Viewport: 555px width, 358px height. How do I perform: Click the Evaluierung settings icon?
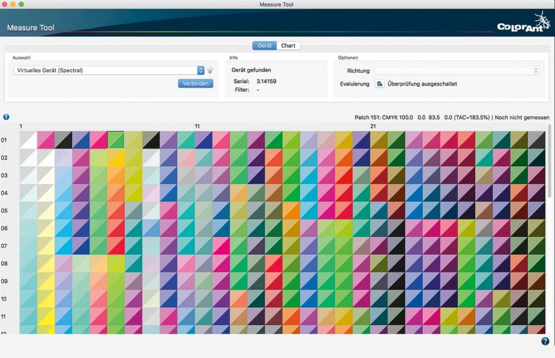380,84
